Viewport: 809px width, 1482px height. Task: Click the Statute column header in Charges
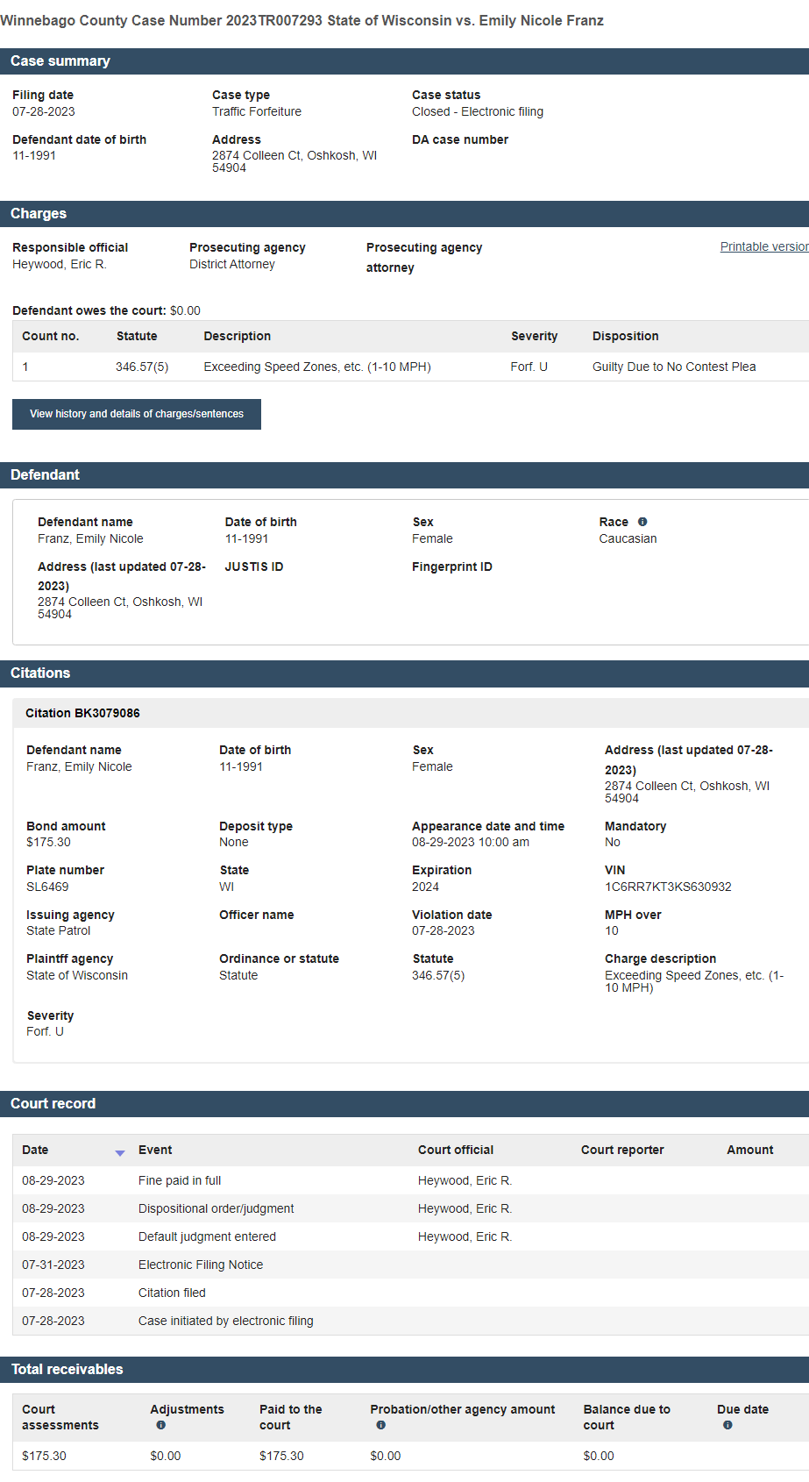137,336
